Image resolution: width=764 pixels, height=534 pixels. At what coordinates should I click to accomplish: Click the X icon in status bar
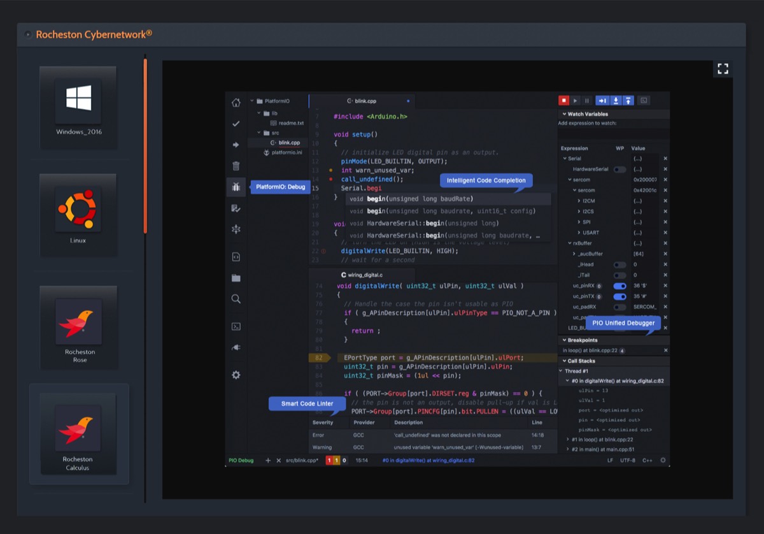[x=278, y=460]
